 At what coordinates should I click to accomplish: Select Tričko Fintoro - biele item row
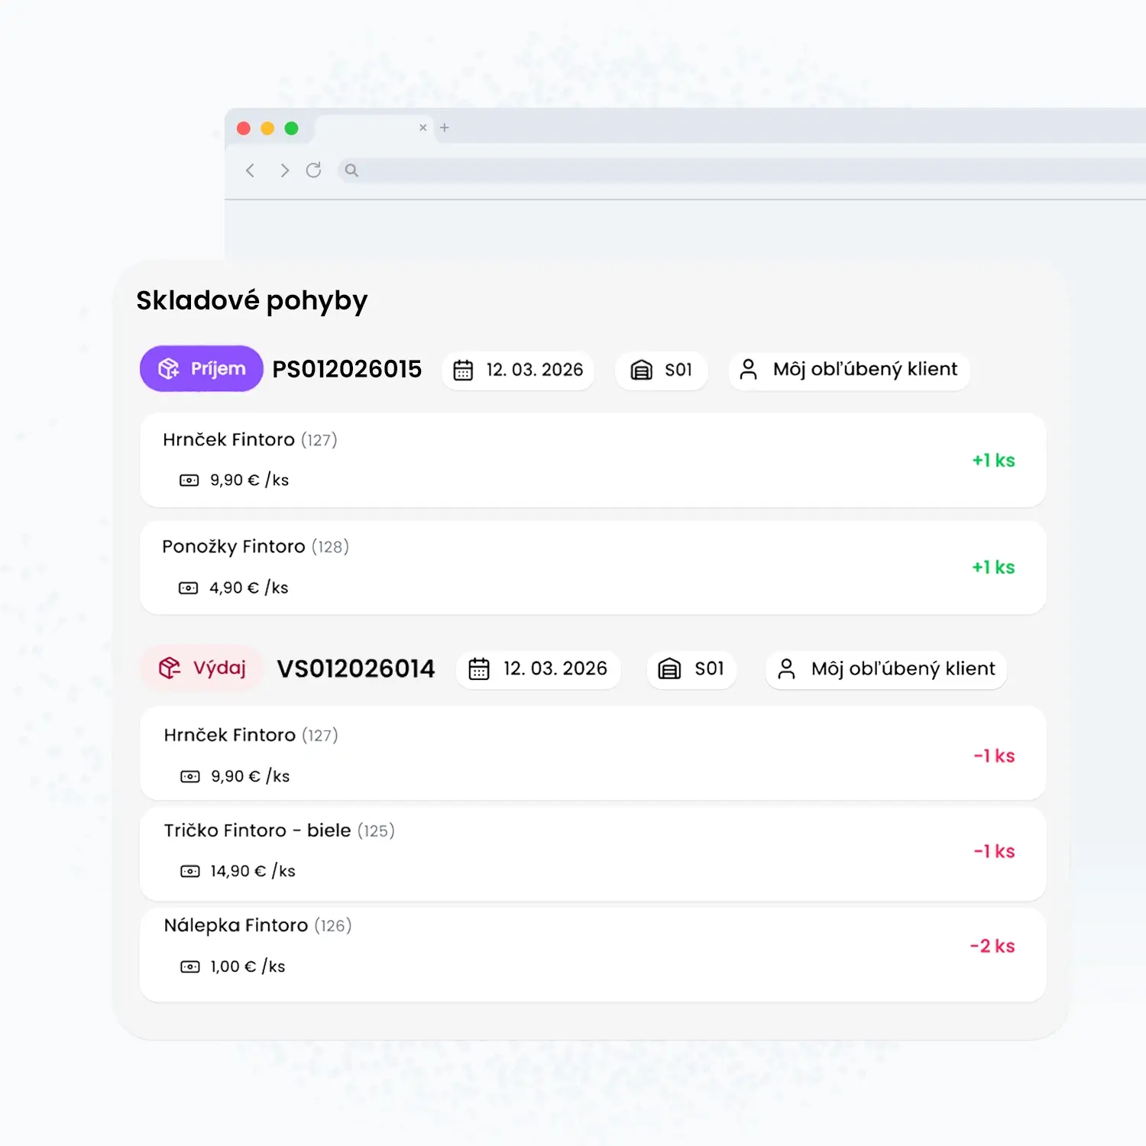tap(592, 852)
